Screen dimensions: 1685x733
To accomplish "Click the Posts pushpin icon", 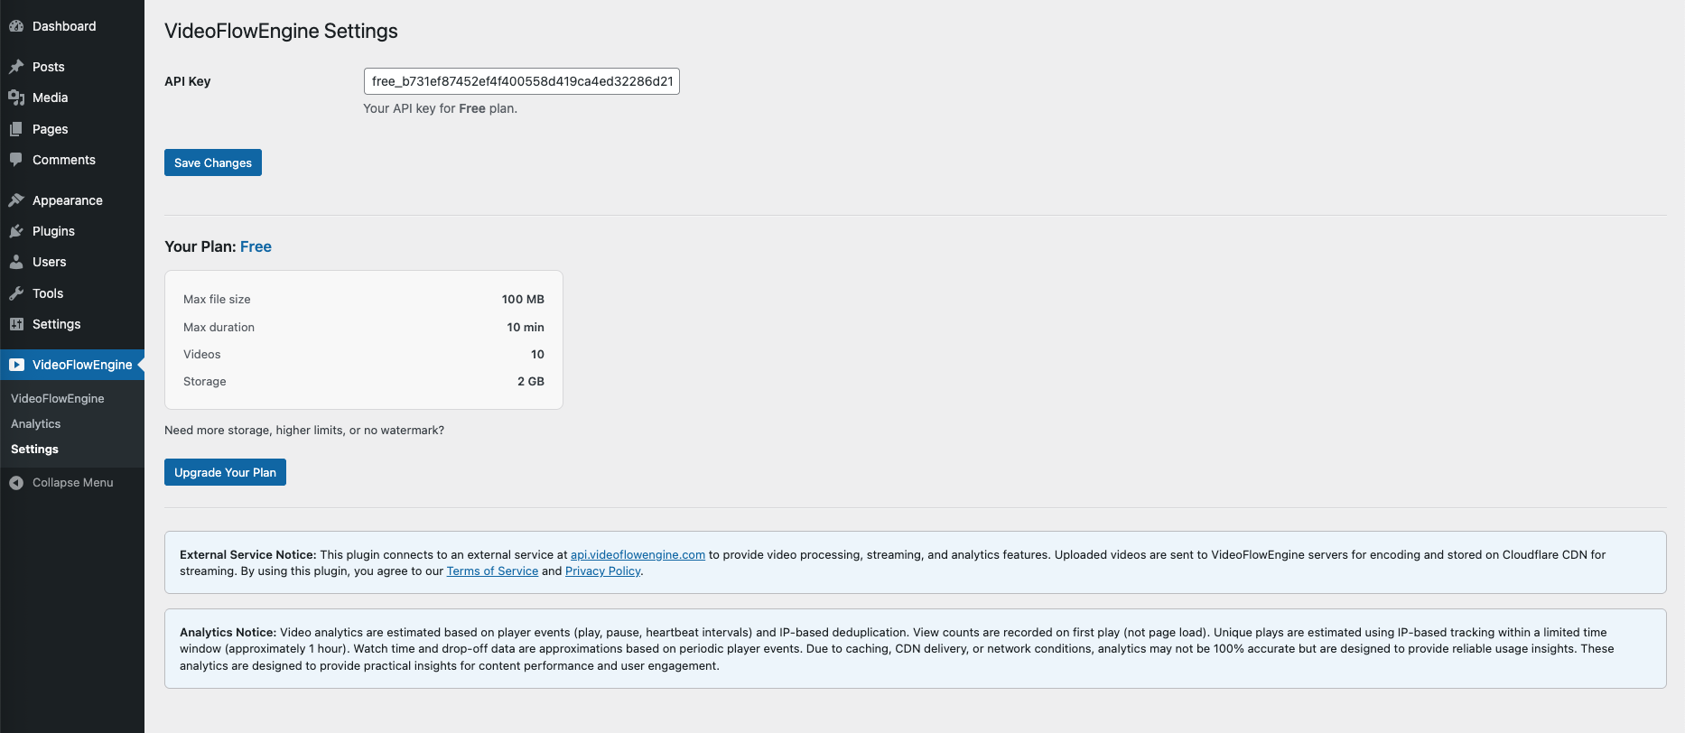I will [x=16, y=67].
